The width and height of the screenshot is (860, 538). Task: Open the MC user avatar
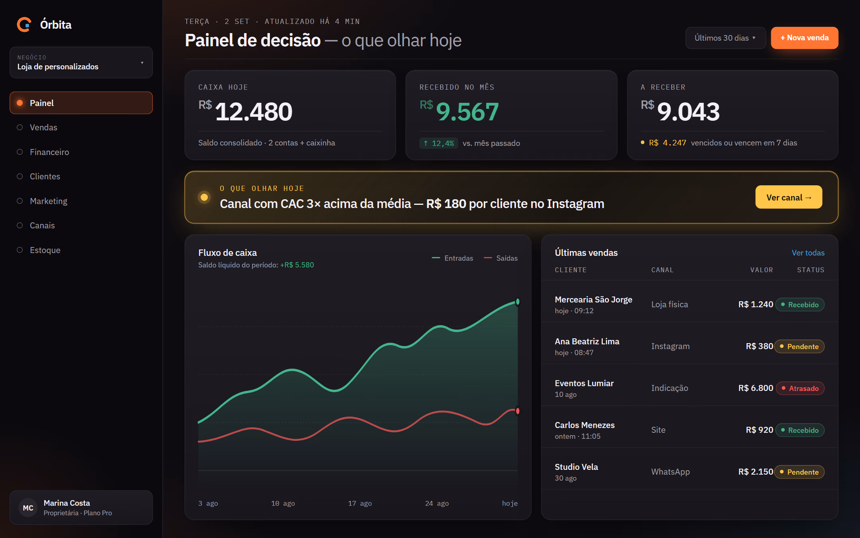click(28, 508)
